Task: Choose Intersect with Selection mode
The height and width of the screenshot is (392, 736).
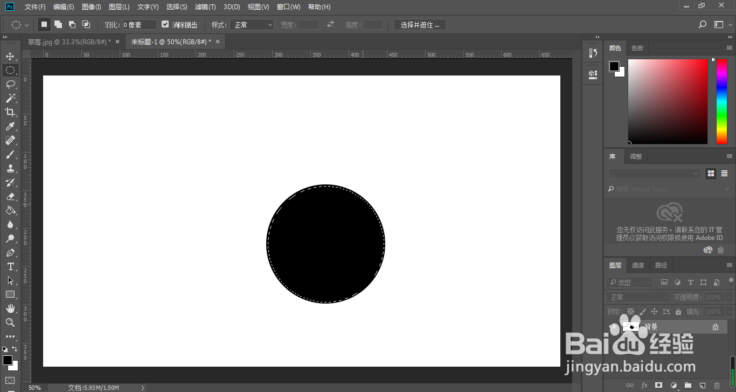Action: click(x=86, y=24)
